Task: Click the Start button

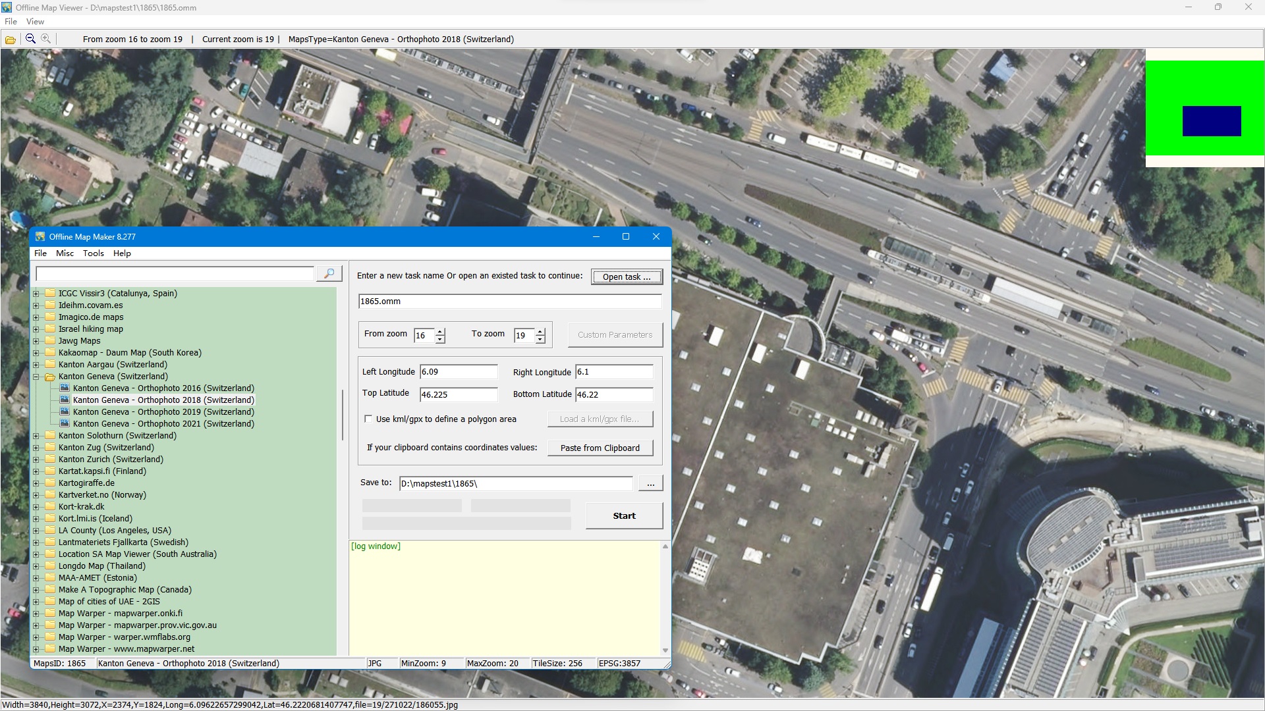Action: click(x=624, y=516)
